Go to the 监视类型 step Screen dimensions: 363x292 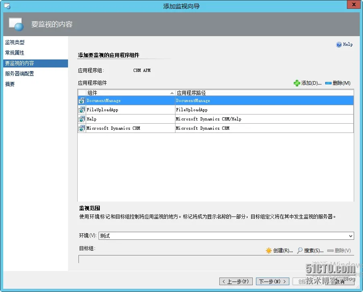15,42
